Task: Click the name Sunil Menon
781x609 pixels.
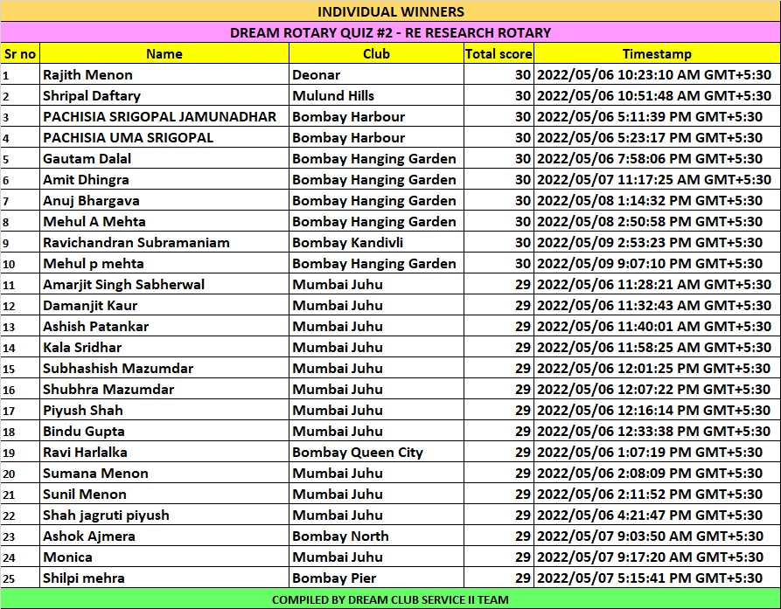Action: 85,494
